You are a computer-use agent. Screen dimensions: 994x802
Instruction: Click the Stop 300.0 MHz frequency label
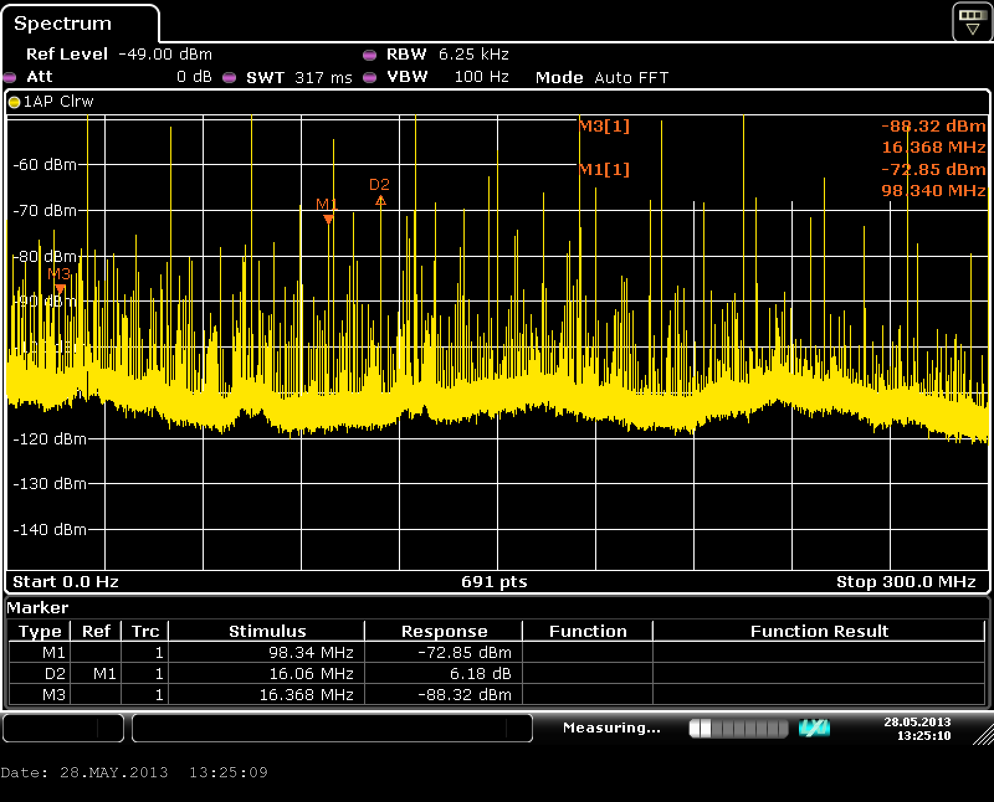point(906,582)
